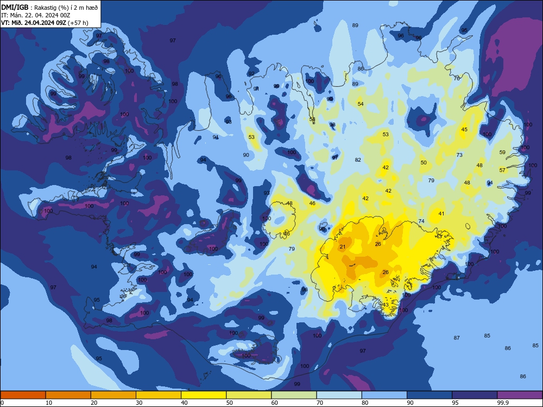Click the map value '50'
Image resolution: width=543 pixels, height=407 pixels.
[424, 162]
